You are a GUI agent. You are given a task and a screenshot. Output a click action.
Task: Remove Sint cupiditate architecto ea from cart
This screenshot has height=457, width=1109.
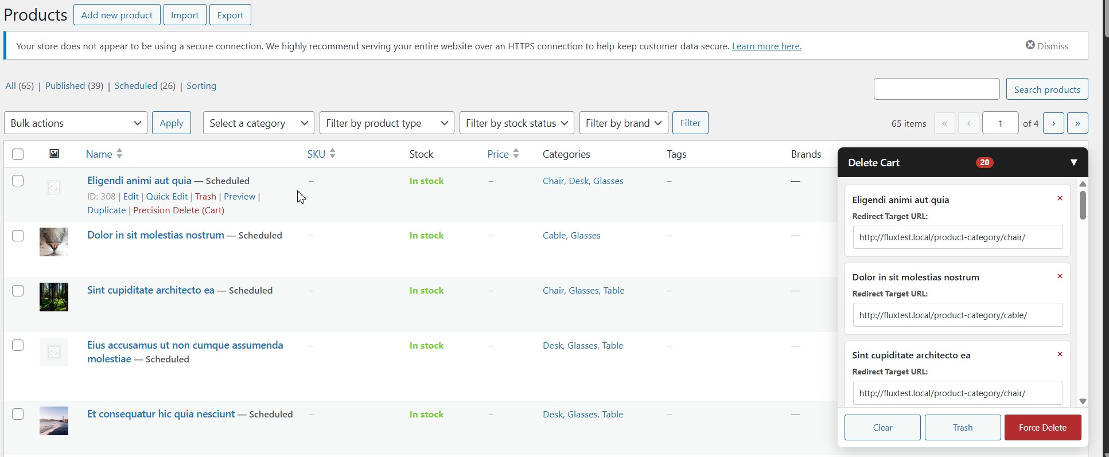pyautogui.click(x=1060, y=354)
